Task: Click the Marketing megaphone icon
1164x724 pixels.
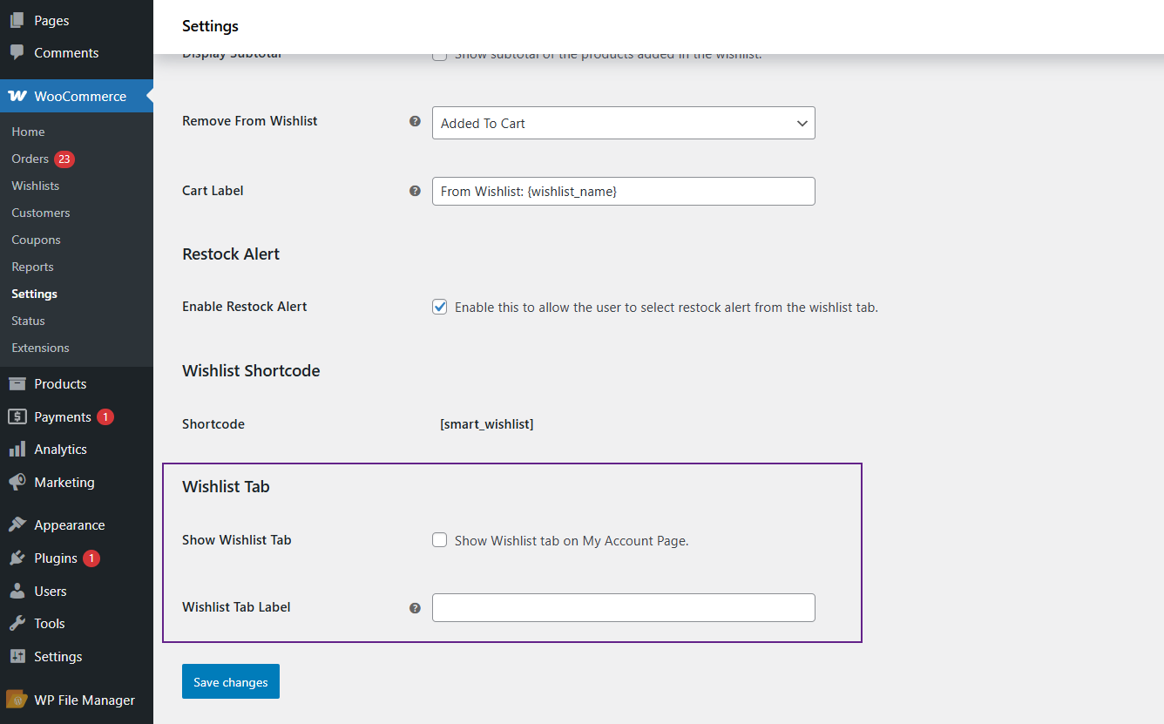Action: tap(17, 483)
